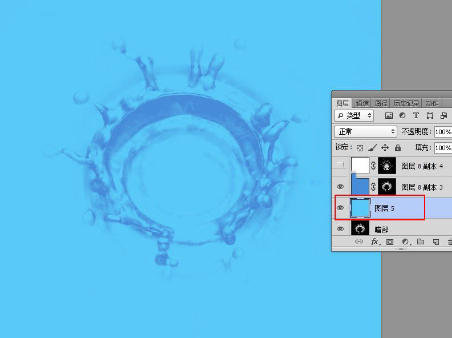Click the light blue thumbnail of 图层 5
This screenshot has width=452, height=338.
point(360,208)
